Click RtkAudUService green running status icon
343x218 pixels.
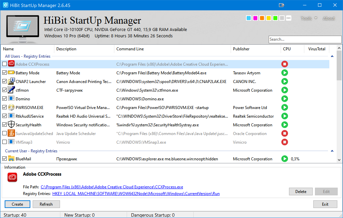[x=284, y=116]
